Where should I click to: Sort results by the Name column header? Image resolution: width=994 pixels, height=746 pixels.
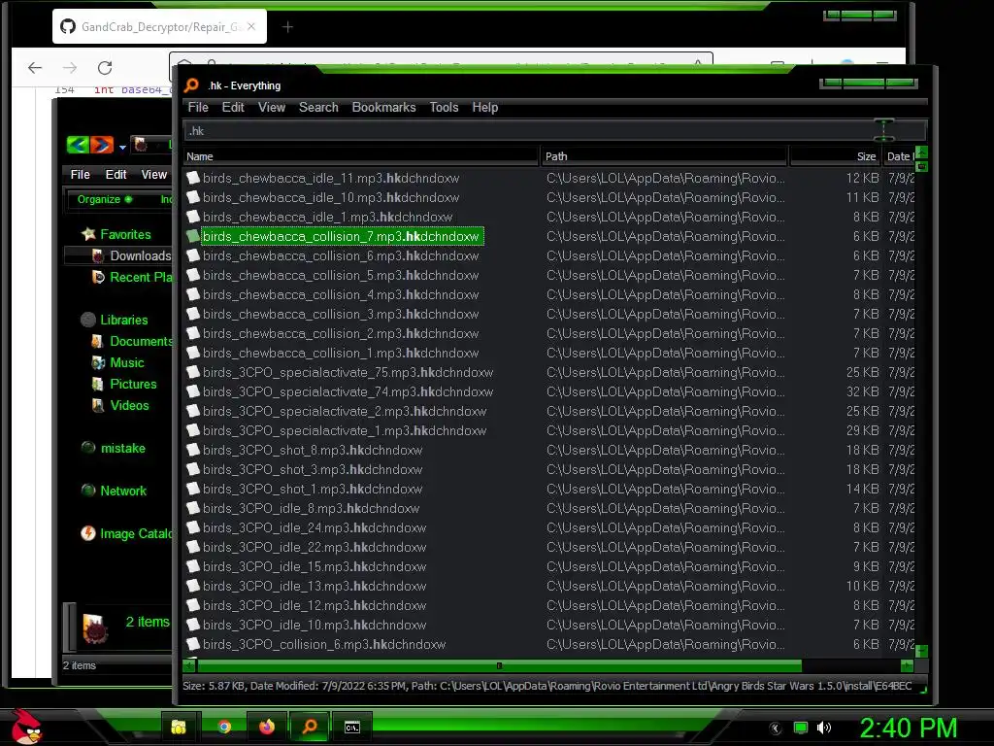361,156
